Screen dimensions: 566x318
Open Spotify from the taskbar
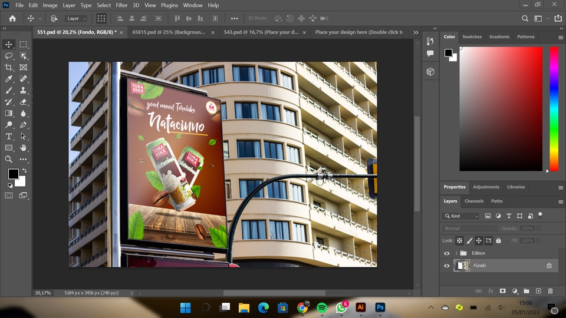coord(322,307)
